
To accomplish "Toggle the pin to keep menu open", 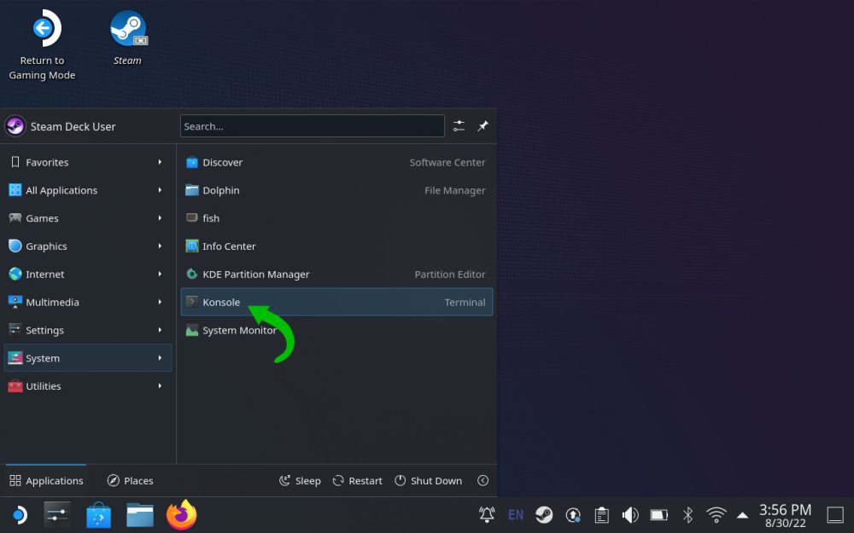I will 483,126.
